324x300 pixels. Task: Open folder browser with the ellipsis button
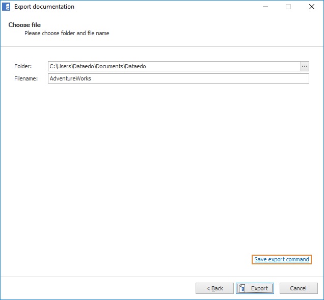pyautogui.click(x=305, y=66)
